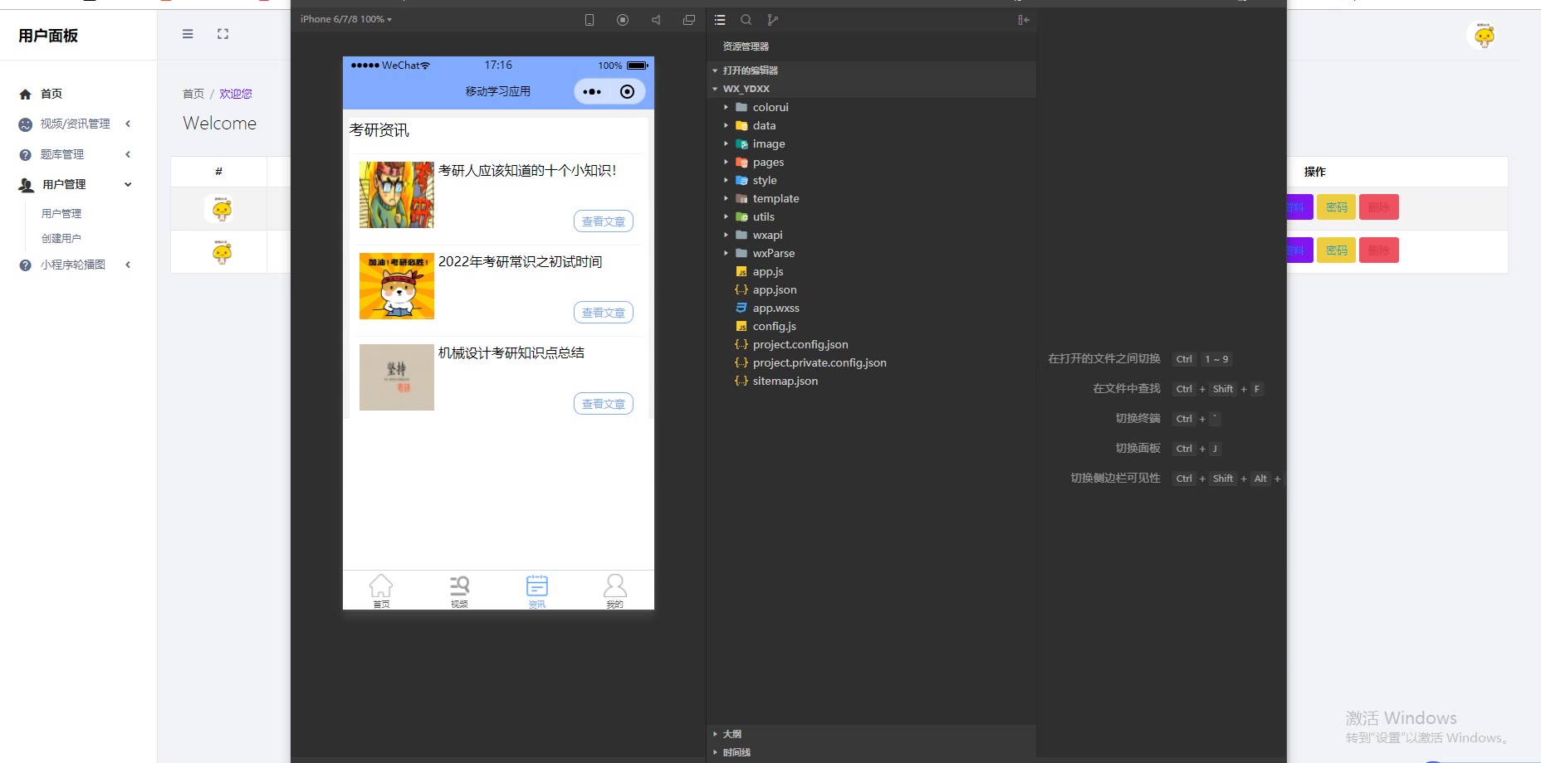Click the 欢迎您 breadcrumb link
Screen dimensions: 1541x763
click(x=236, y=94)
